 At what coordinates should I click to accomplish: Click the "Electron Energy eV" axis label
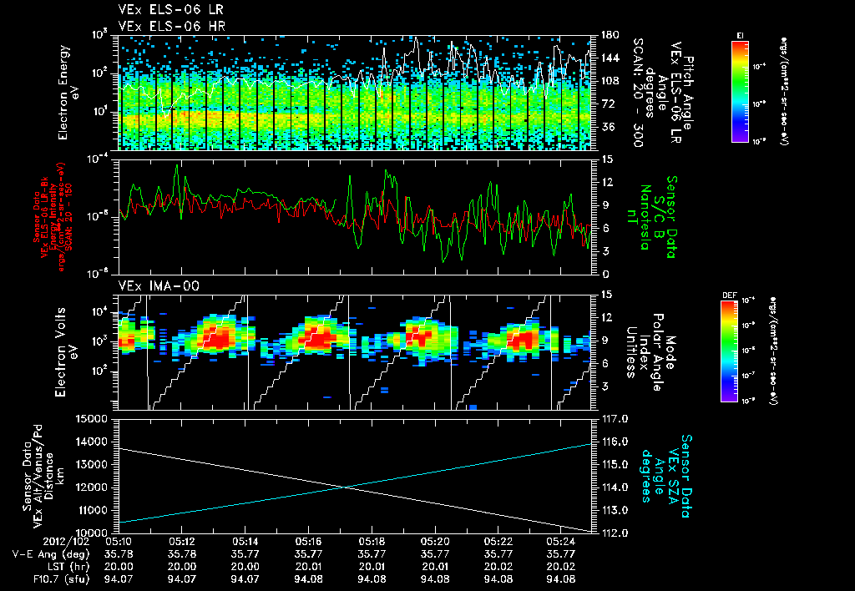click(68, 93)
